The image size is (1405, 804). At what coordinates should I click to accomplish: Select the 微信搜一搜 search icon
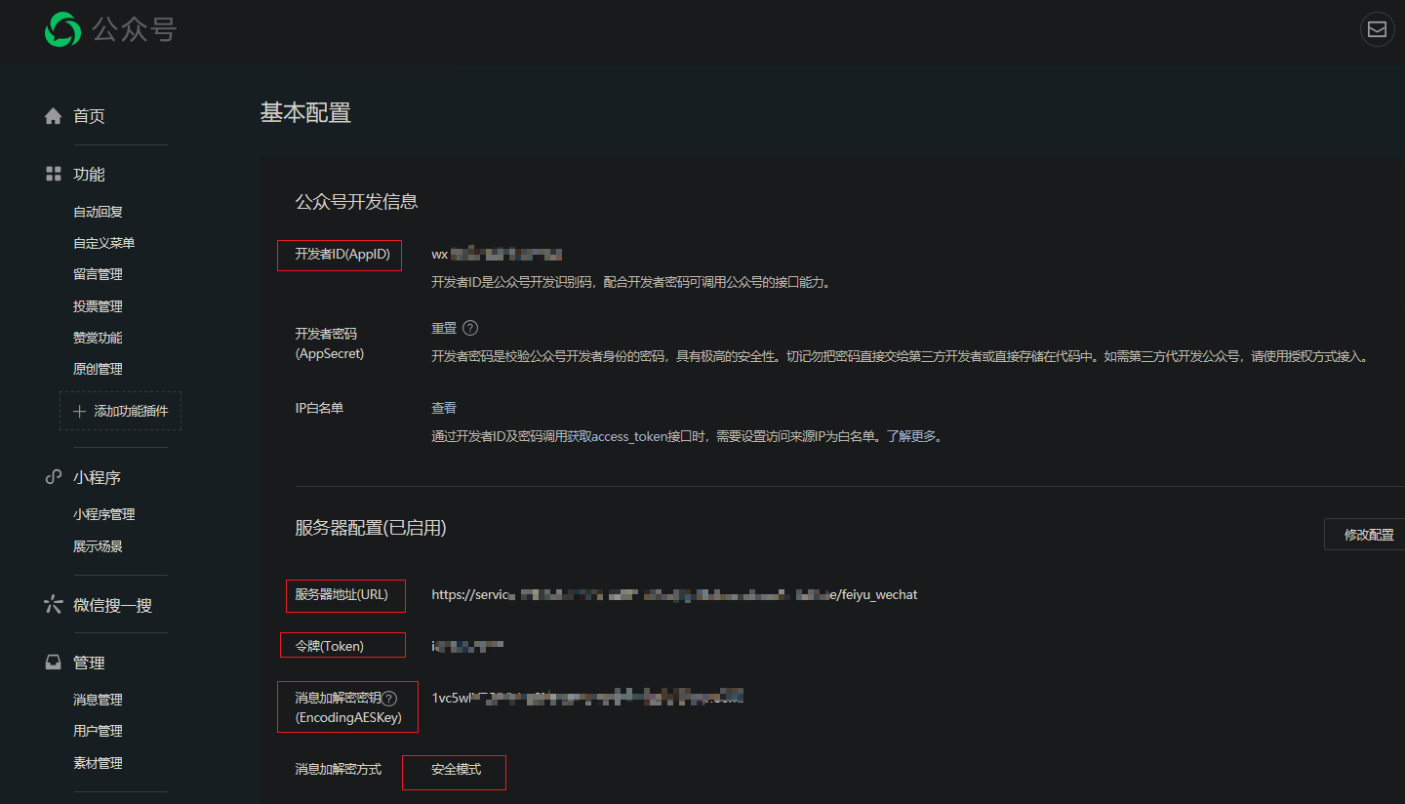[x=53, y=604]
